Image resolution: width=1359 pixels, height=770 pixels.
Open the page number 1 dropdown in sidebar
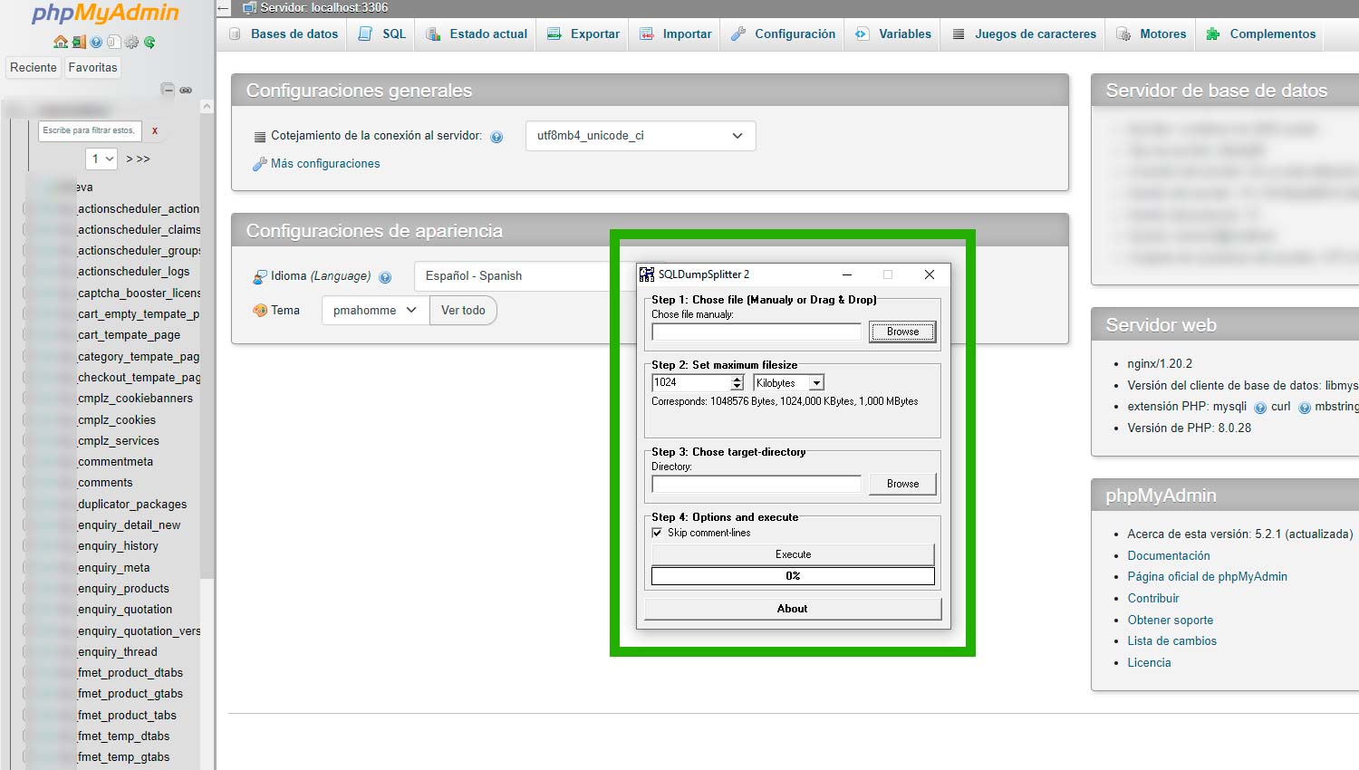click(x=101, y=159)
